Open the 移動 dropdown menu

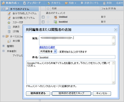[x=71, y=3]
